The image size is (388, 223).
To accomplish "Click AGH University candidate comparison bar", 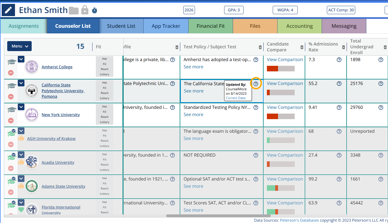I will (x=281, y=140).
